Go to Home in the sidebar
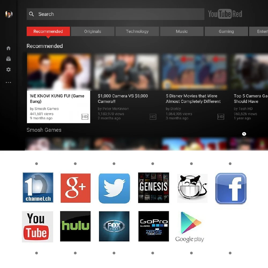Image resolution: width=268 pixels, height=268 pixels. point(8,48)
